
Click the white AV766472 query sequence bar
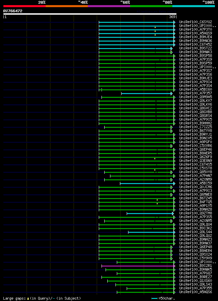click(90, 14)
